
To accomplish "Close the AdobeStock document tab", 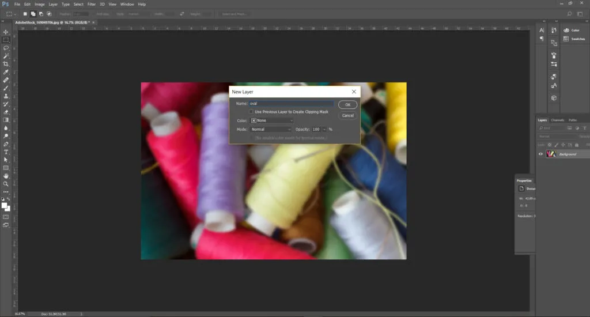I will click(93, 22).
